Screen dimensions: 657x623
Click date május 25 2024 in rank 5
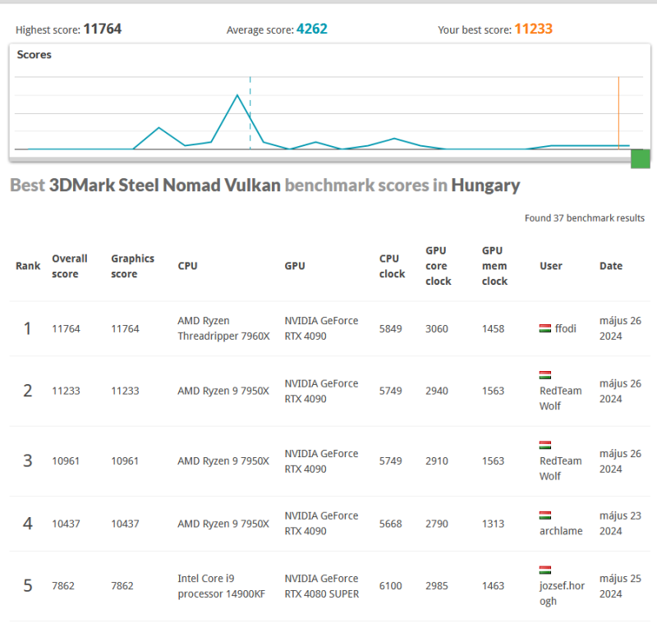tap(620, 586)
